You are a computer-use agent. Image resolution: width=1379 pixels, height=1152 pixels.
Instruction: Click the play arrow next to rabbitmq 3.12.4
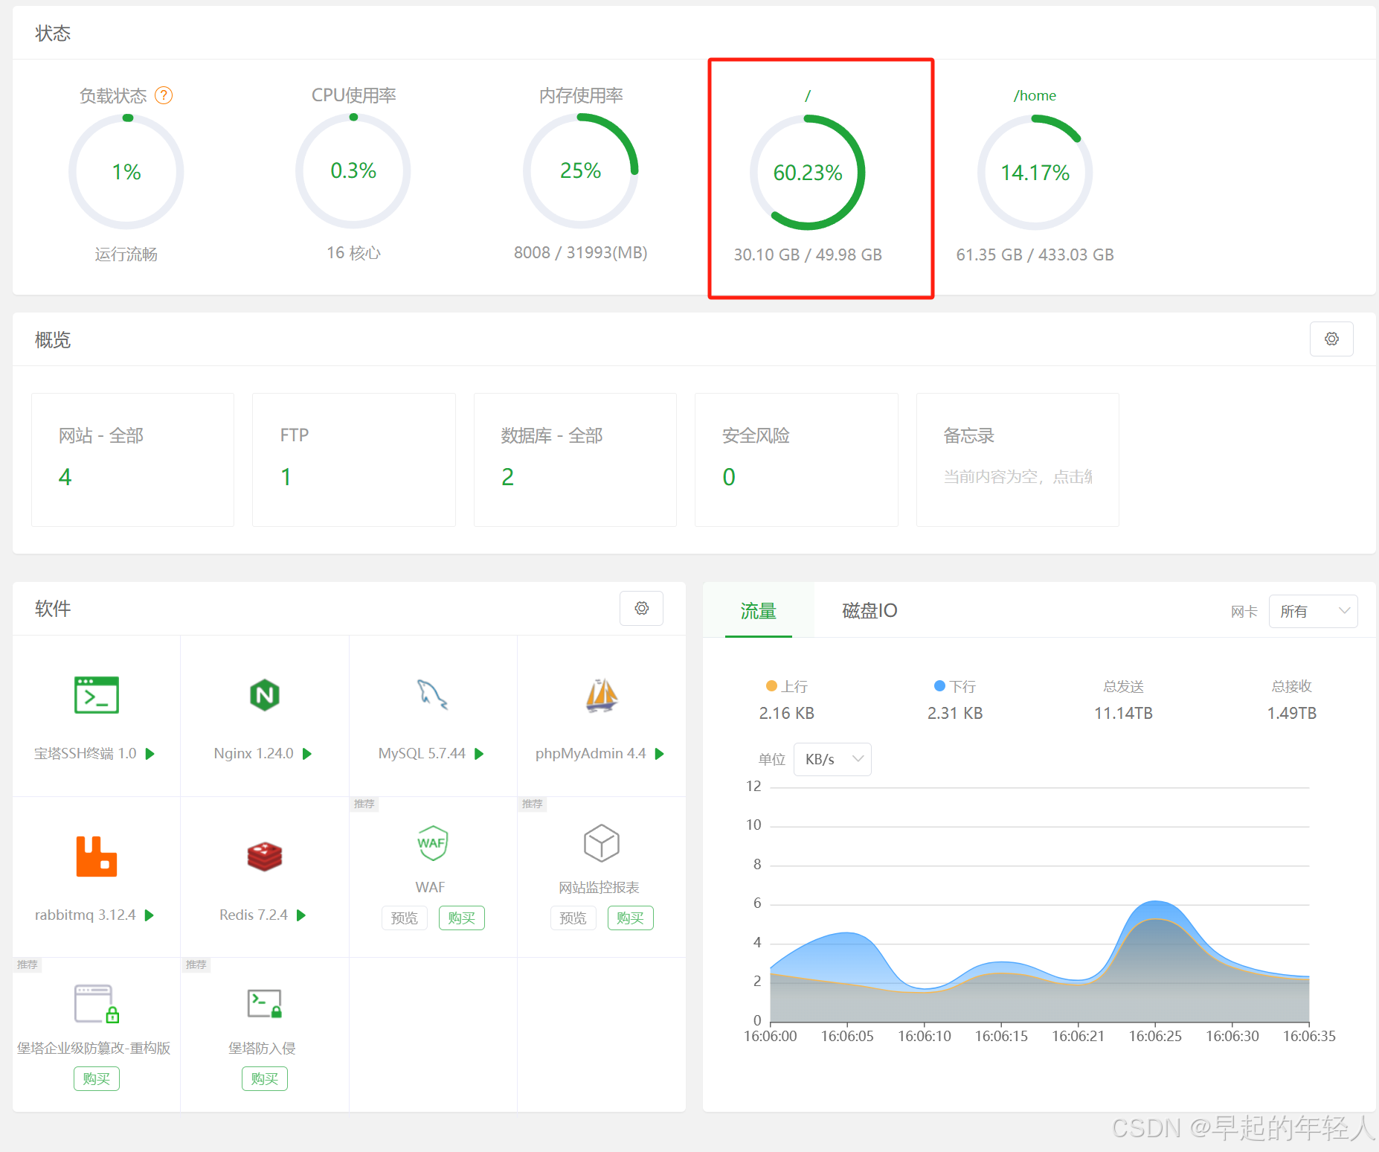point(150,915)
